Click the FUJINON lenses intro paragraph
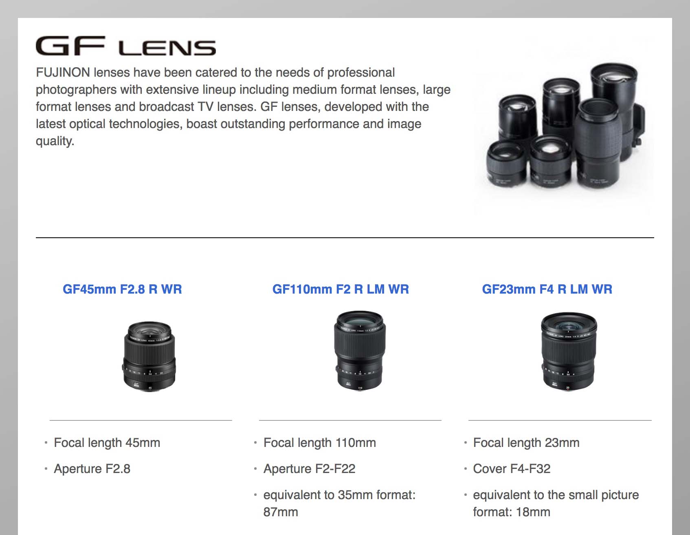The image size is (690, 535). [243, 106]
